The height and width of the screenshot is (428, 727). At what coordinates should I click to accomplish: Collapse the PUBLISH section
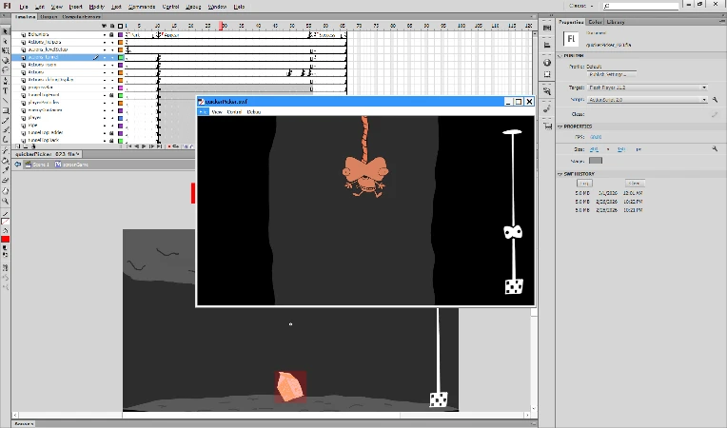click(x=560, y=55)
